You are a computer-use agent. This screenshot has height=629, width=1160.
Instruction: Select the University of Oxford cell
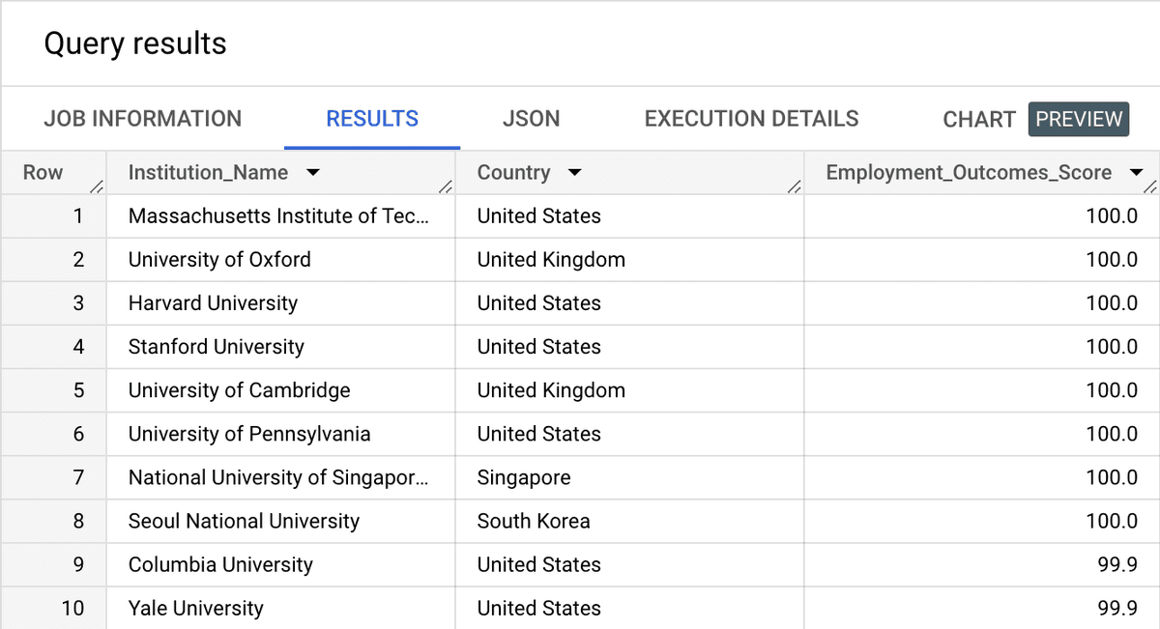point(219,260)
